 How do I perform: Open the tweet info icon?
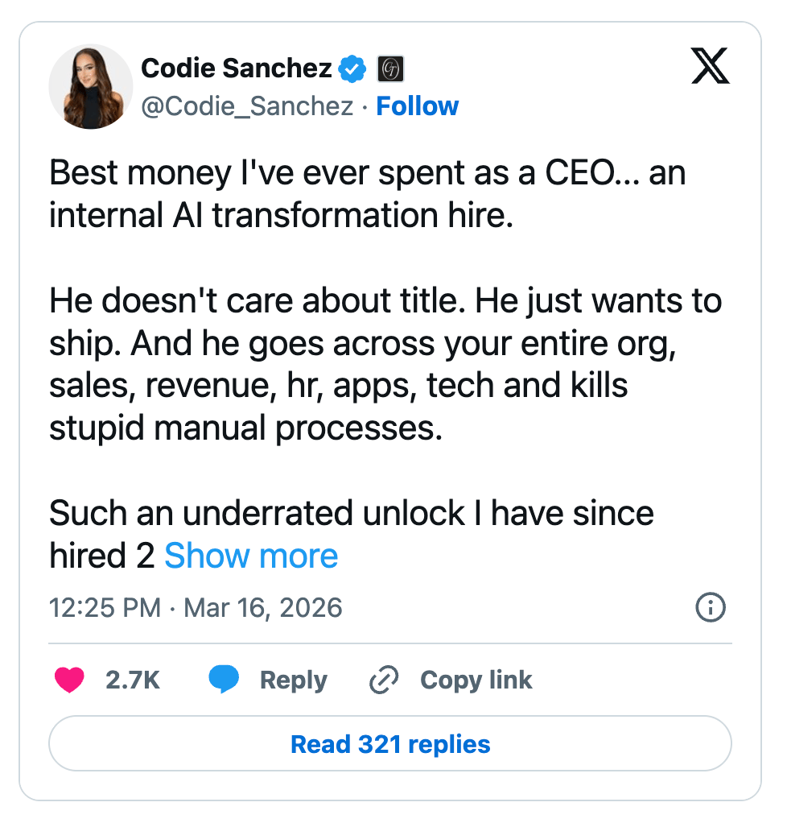pyautogui.click(x=710, y=607)
